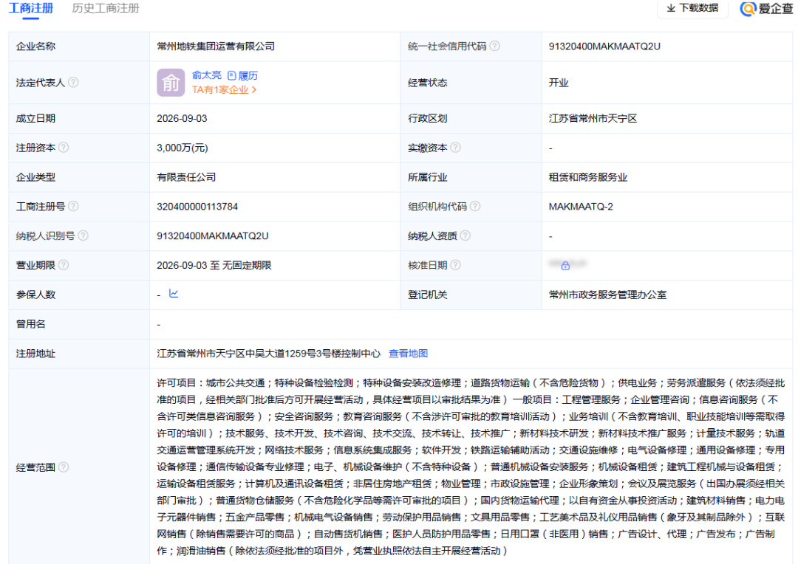Select the industry value 租赁和商务服务业
The height and width of the screenshot is (564, 798).
click(x=588, y=177)
